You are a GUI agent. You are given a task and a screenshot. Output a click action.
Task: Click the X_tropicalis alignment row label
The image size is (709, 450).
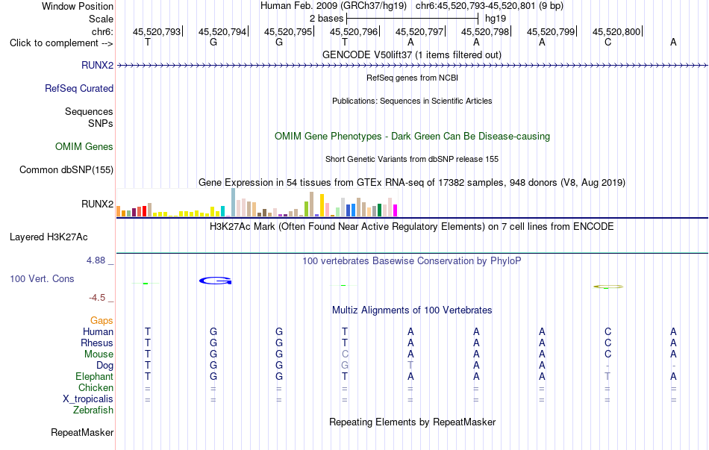tap(88, 399)
